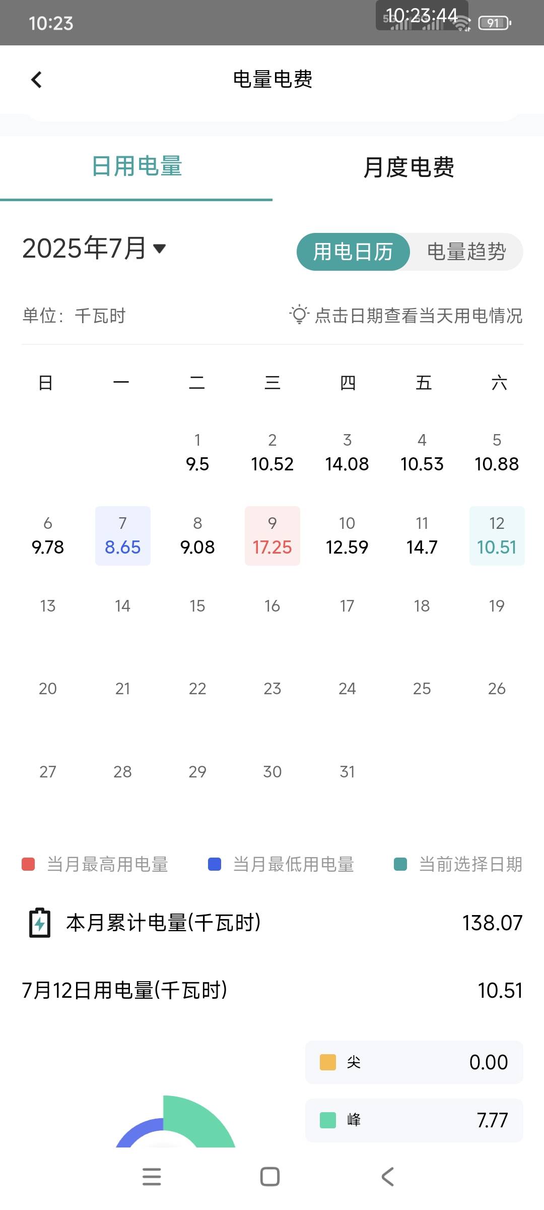Viewport: 544px width, 1210px height.
Task: Tap red 当月最高用电量 legend swatch
Action: pos(28,864)
